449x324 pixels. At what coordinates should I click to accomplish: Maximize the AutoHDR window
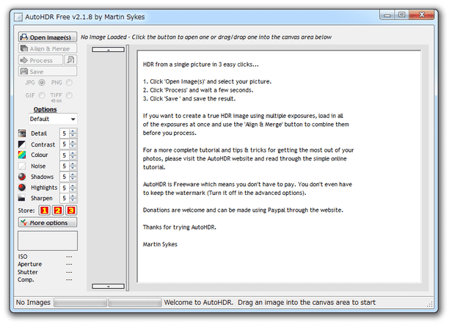pos(402,15)
